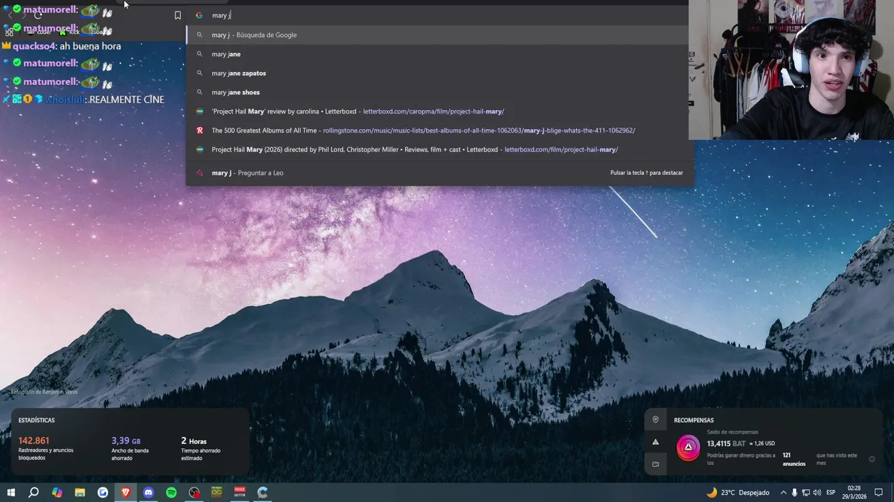Open File Explorer from the taskbar
This screenshot has height=502, width=894.
coord(80,492)
